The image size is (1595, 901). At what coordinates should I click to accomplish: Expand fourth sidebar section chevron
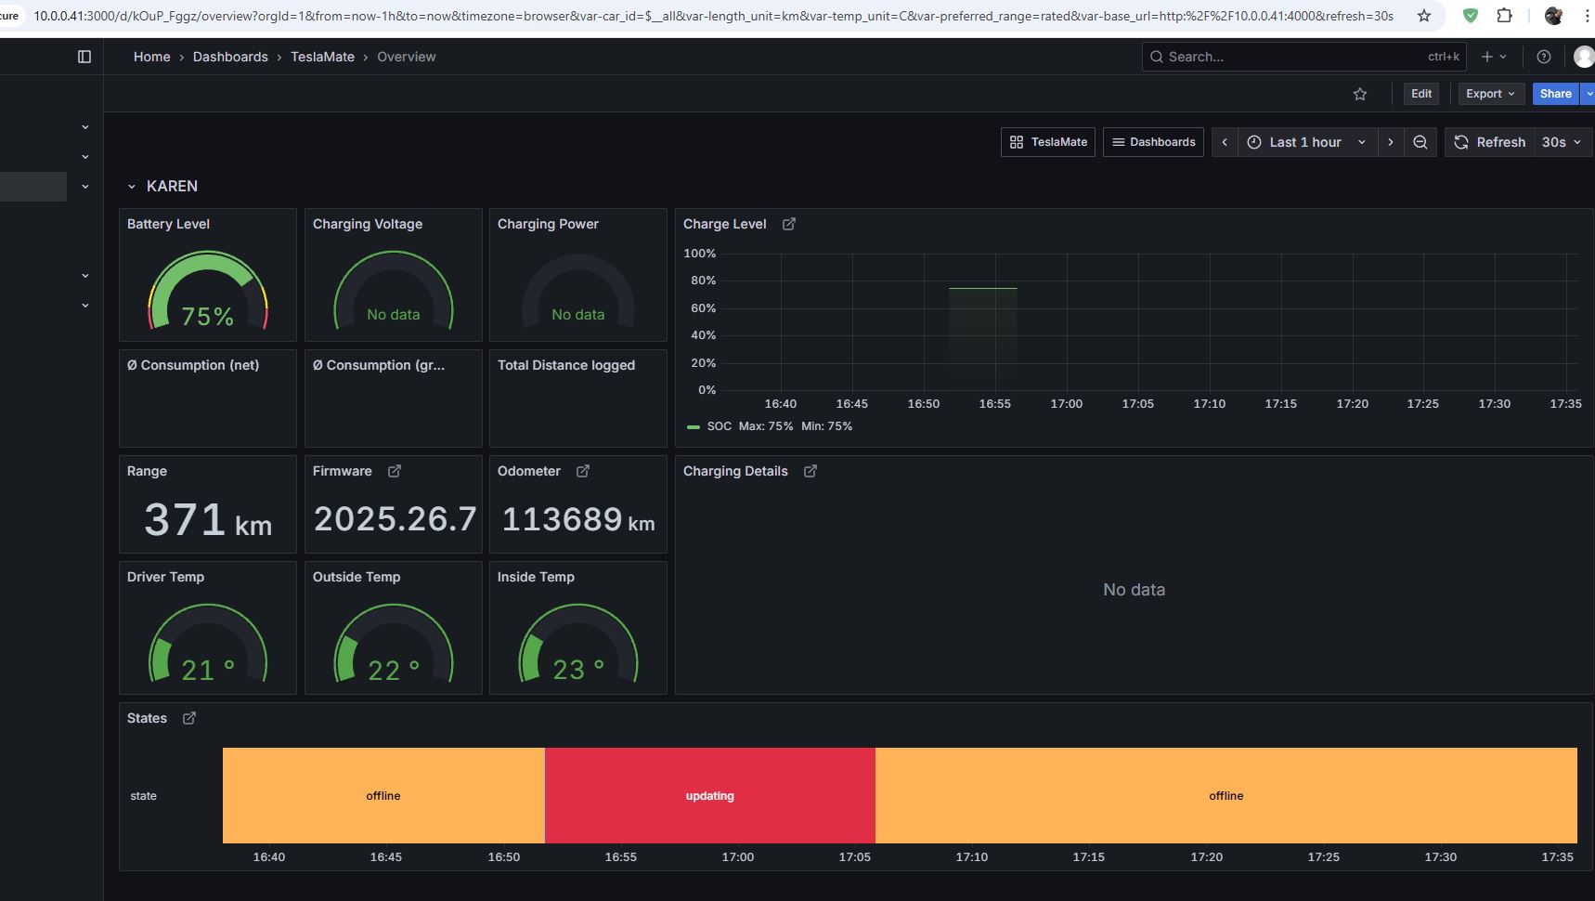click(x=85, y=276)
